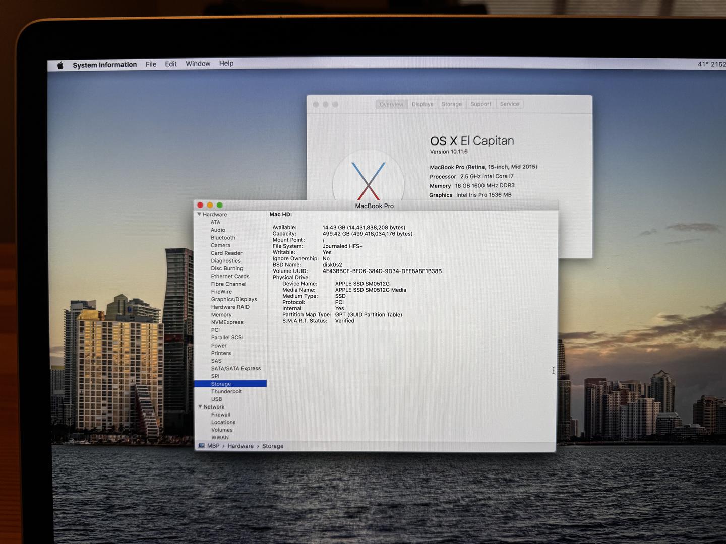
Task: Select Graphics/Displays in the sidebar
Action: (x=234, y=299)
